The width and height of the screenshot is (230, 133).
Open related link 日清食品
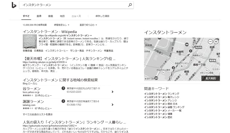39,51
